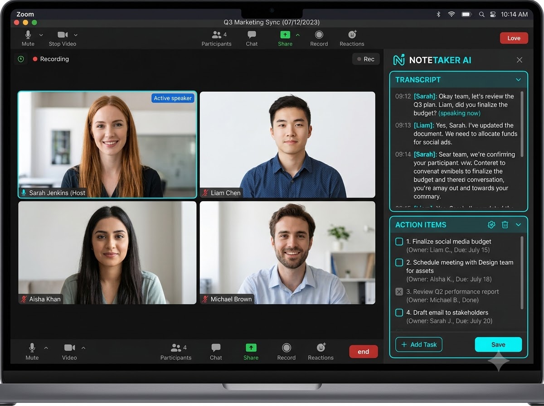Open Chat from the top toolbar

[x=252, y=39]
